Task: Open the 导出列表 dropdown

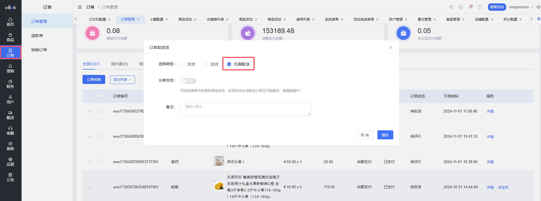Action: tap(122, 80)
